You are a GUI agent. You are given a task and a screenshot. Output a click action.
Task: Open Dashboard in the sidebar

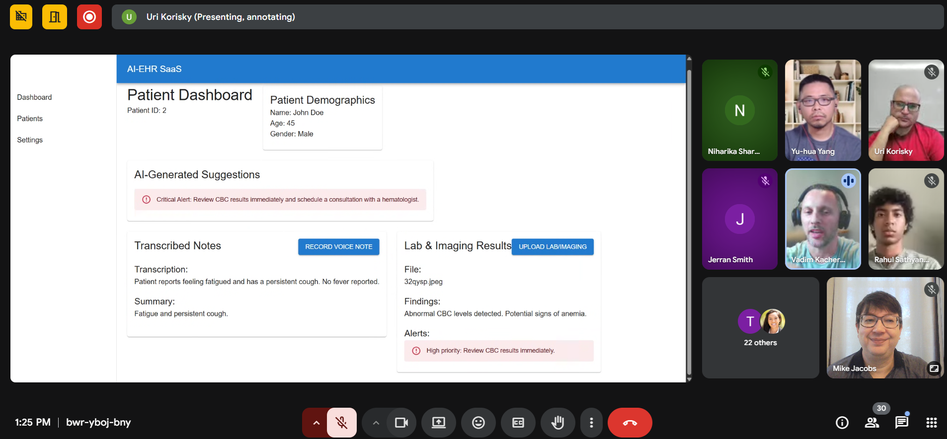tap(34, 97)
